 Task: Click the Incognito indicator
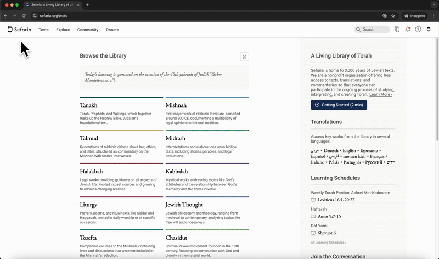point(415,16)
